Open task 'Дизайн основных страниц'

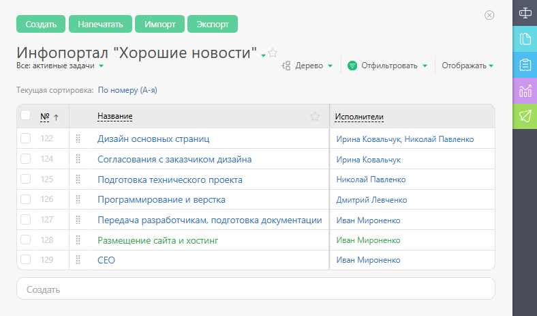pos(153,139)
